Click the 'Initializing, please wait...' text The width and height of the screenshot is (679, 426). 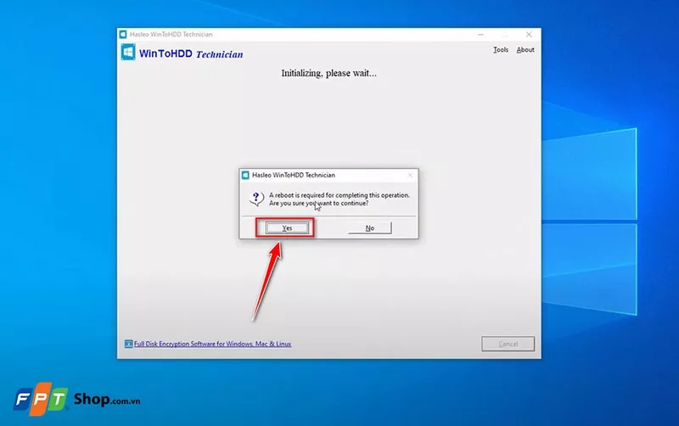pos(329,73)
